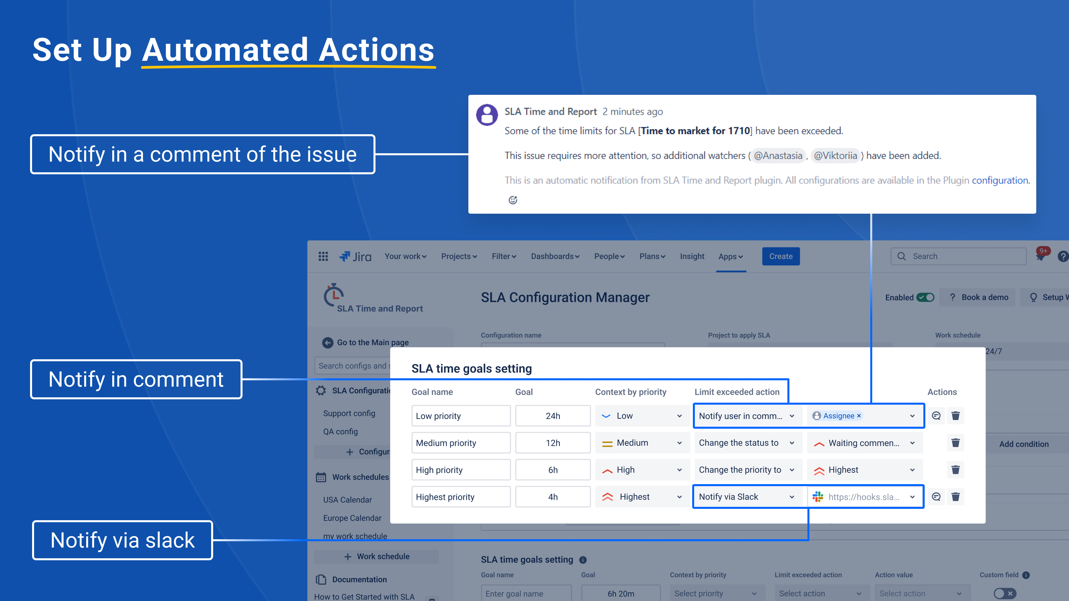
Task: Open the Projects menu
Action: [458, 256]
